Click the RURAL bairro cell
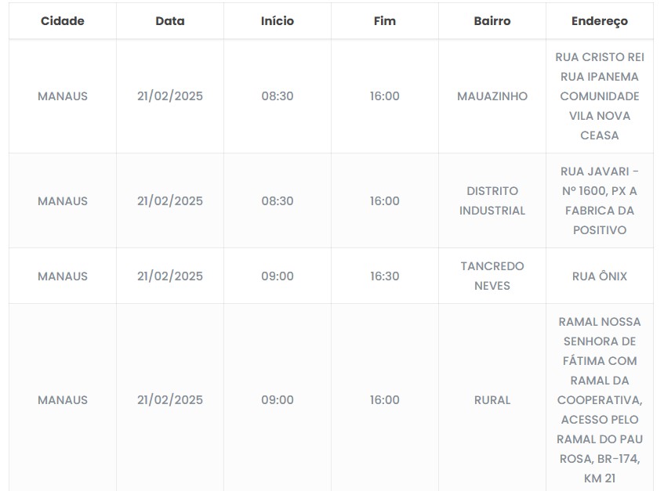 coord(492,400)
